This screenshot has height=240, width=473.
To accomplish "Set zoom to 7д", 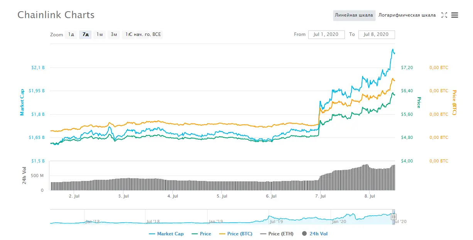I will click(x=85, y=34).
